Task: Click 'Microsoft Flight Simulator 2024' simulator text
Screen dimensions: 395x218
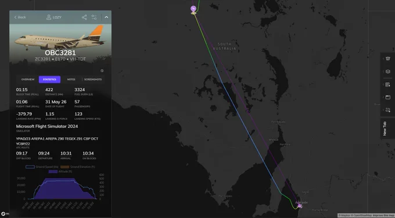Action: (47, 126)
